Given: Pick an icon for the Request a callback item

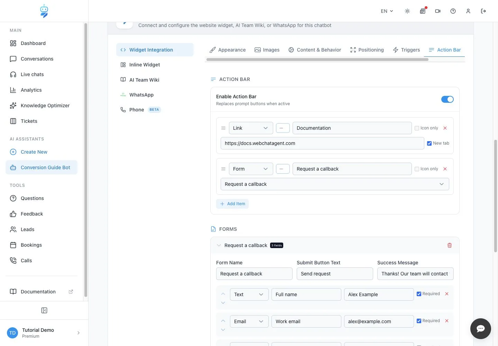Looking at the screenshot, I should pyautogui.click(x=283, y=169).
